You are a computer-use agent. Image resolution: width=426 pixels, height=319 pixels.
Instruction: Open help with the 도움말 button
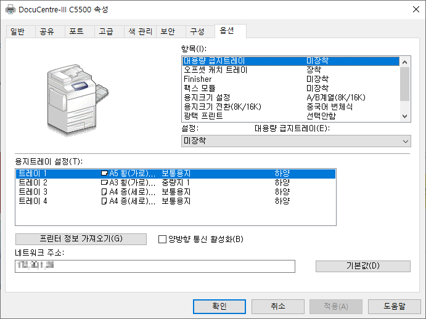coord(394,307)
